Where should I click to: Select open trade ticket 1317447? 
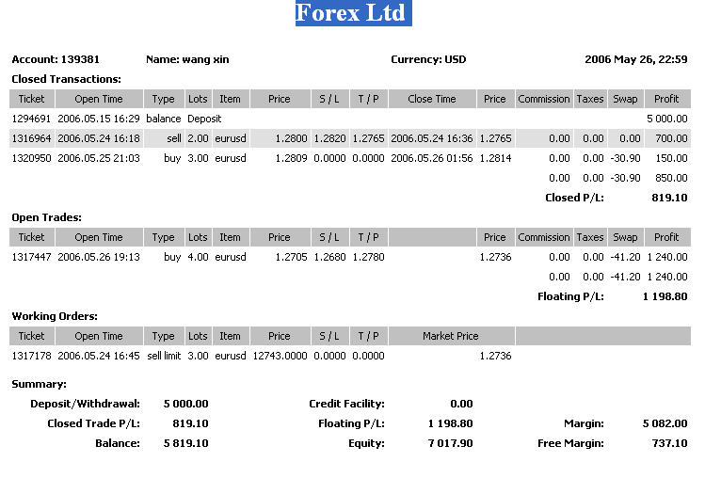32,257
